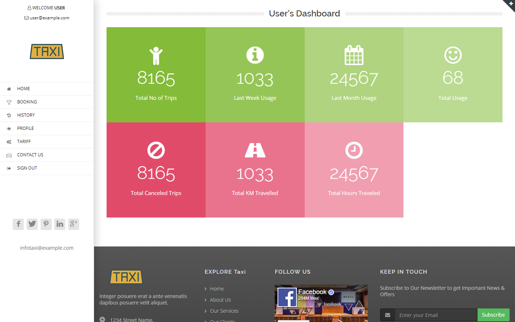Open the BOOKING menu item

27,102
